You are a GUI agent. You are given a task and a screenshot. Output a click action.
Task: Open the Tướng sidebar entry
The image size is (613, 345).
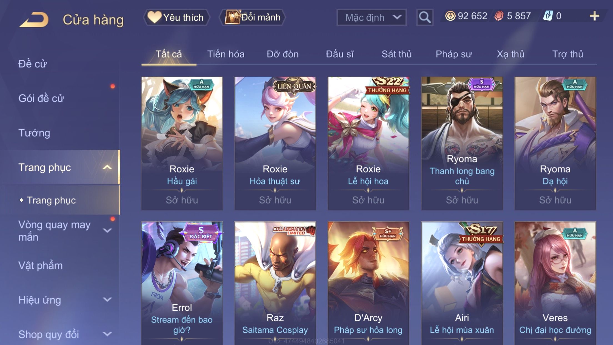[34, 133]
